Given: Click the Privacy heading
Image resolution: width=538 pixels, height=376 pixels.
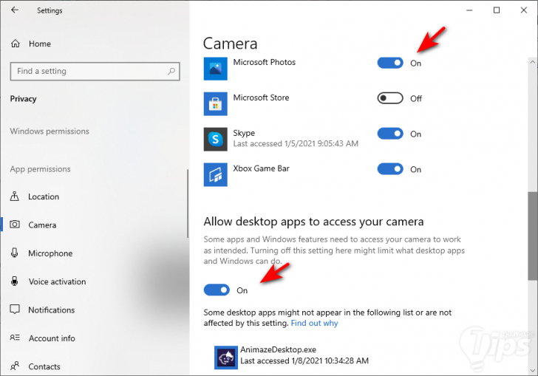Looking at the screenshot, I should (24, 99).
